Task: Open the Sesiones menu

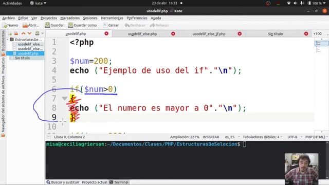Action: pos(90,18)
